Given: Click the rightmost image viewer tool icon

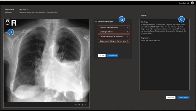Looking at the screenshot, I should click(86, 105).
